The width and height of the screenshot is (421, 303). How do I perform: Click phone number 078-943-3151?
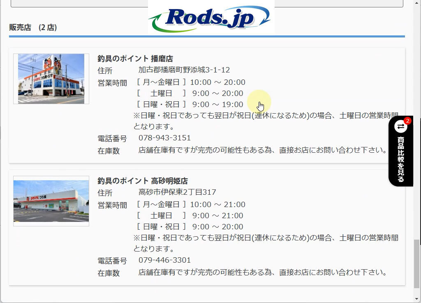tap(164, 138)
